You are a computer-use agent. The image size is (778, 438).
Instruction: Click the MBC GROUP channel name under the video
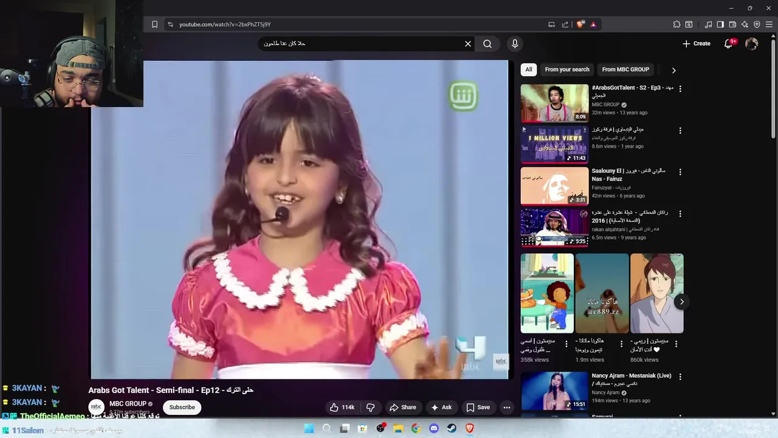pyautogui.click(x=128, y=404)
